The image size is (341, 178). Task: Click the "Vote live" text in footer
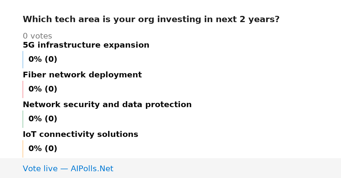click(40, 169)
